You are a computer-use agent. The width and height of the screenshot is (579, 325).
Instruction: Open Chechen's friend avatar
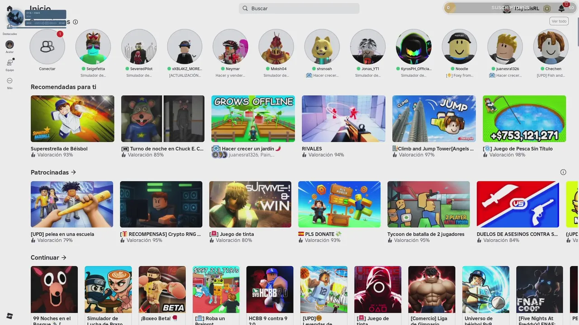[551, 46]
